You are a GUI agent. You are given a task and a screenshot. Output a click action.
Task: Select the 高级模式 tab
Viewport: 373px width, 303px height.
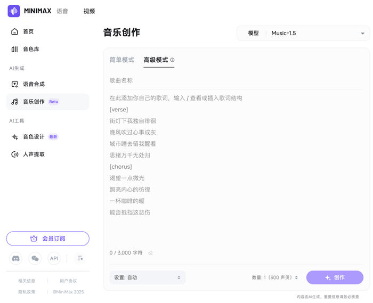156,60
